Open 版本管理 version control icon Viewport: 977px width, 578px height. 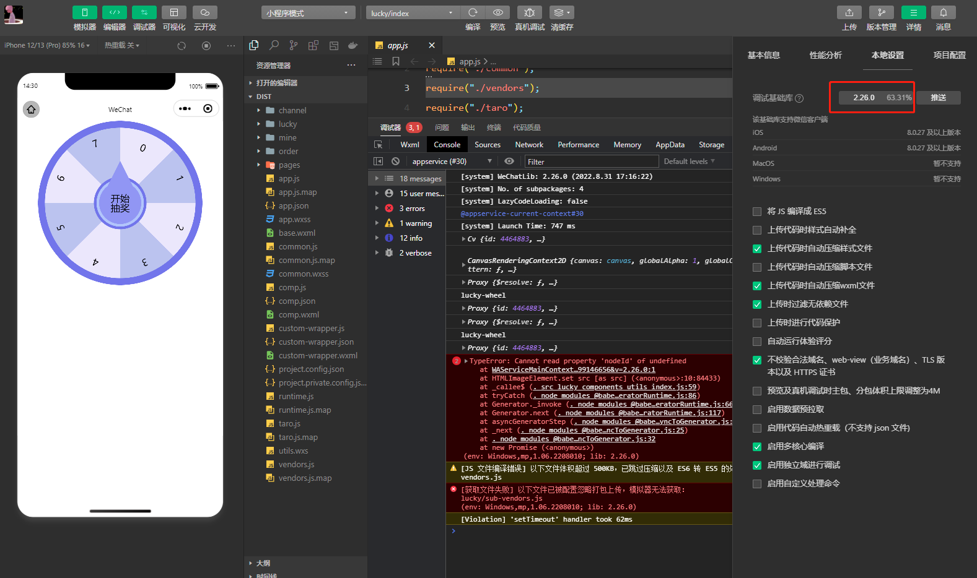click(881, 12)
